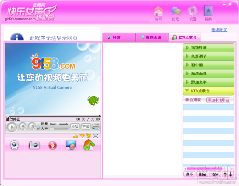This screenshot has height=186, width=239.
Task: Click the scrollbar left arrow in song list
Action: pyautogui.click(x=185, y=169)
